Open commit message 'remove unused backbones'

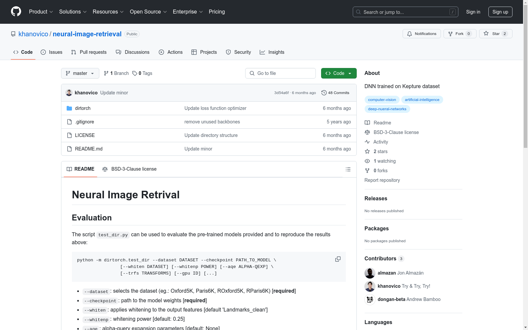click(x=212, y=122)
